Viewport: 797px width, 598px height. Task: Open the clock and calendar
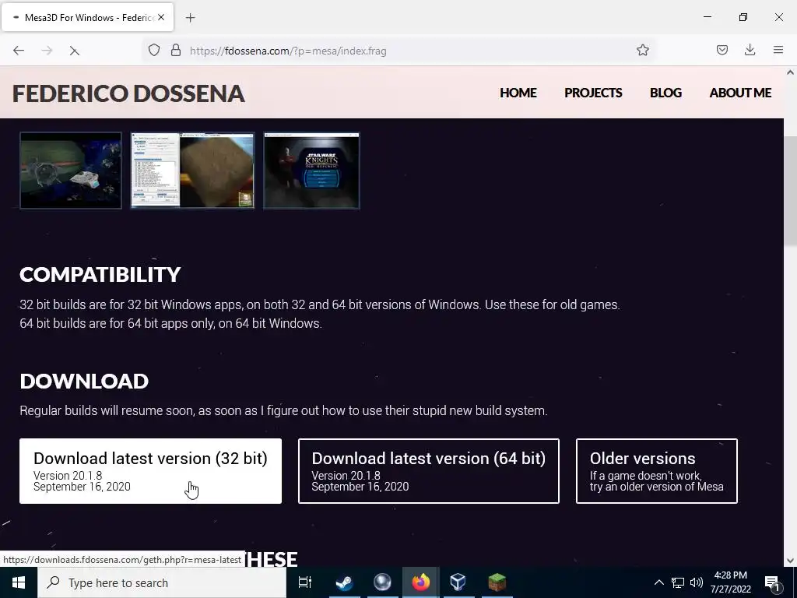tap(730, 582)
